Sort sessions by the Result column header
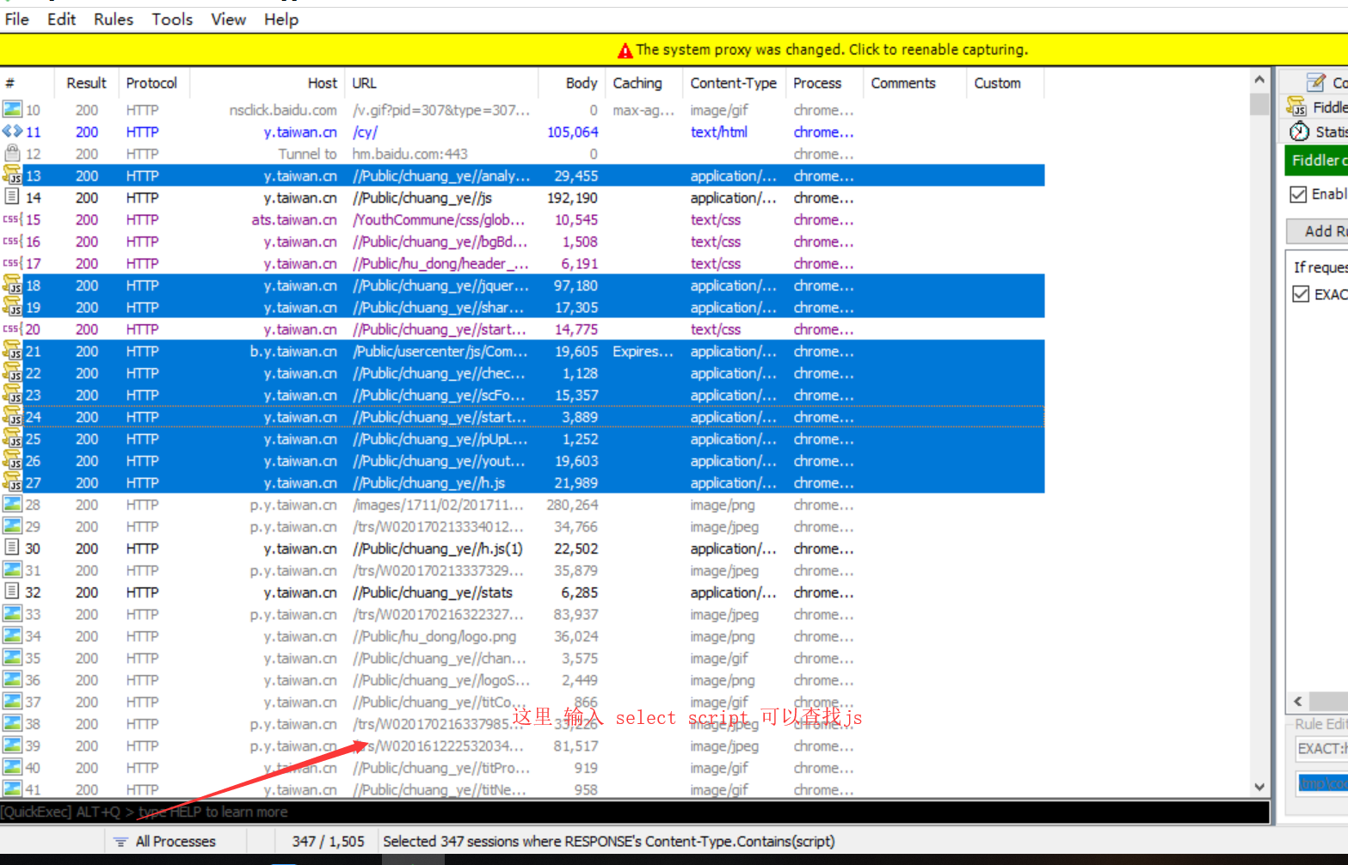Image resolution: width=1348 pixels, height=865 pixels. [x=86, y=83]
